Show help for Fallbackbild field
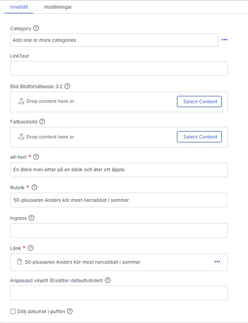 [x=42, y=122]
